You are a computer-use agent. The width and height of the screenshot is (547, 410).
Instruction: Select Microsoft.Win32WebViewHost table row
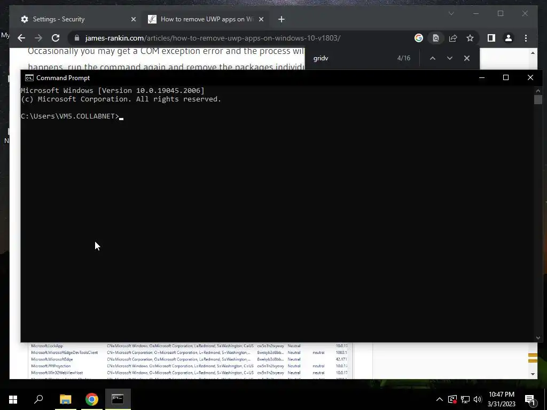190,373
